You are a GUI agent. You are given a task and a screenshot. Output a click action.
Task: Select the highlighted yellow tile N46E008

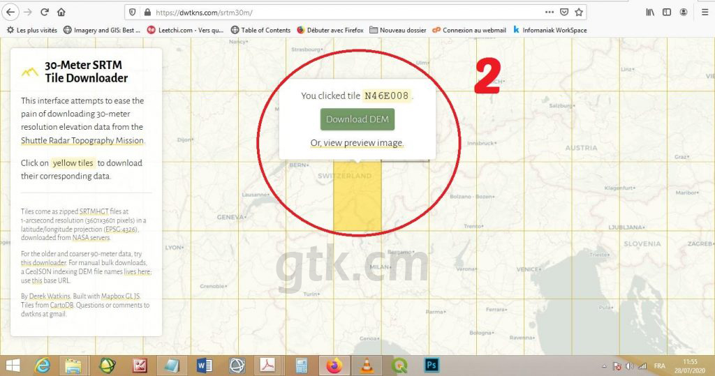(x=356, y=202)
